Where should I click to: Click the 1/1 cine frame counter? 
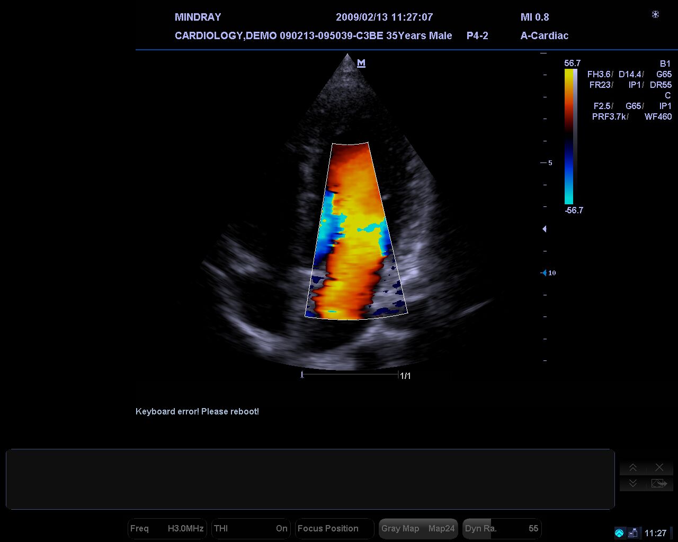pyautogui.click(x=406, y=376)
